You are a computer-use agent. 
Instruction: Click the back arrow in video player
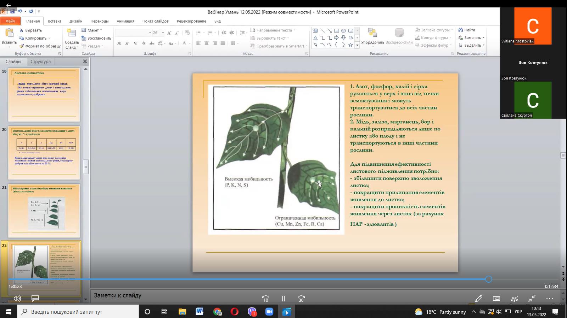tap(9, 5)
